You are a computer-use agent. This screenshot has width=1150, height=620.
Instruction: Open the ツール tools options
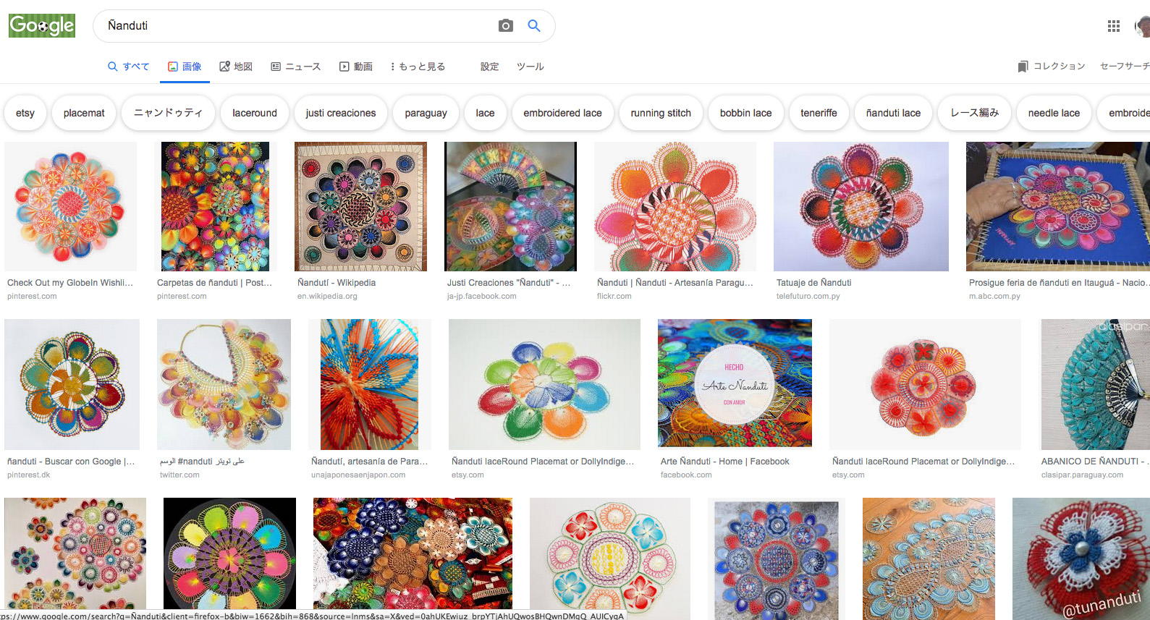tap(530, 67)
